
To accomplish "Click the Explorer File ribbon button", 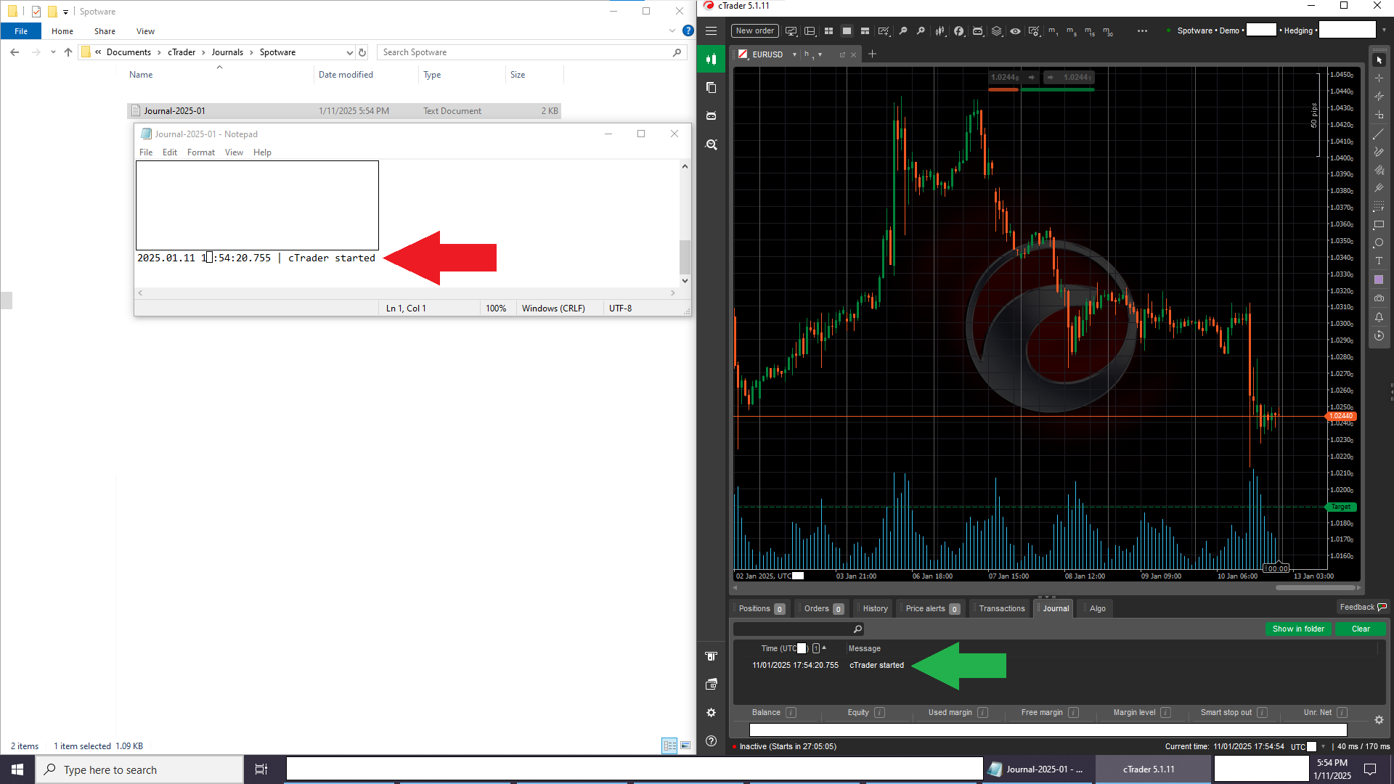I will pyautogui.click(x=21, y=31).
